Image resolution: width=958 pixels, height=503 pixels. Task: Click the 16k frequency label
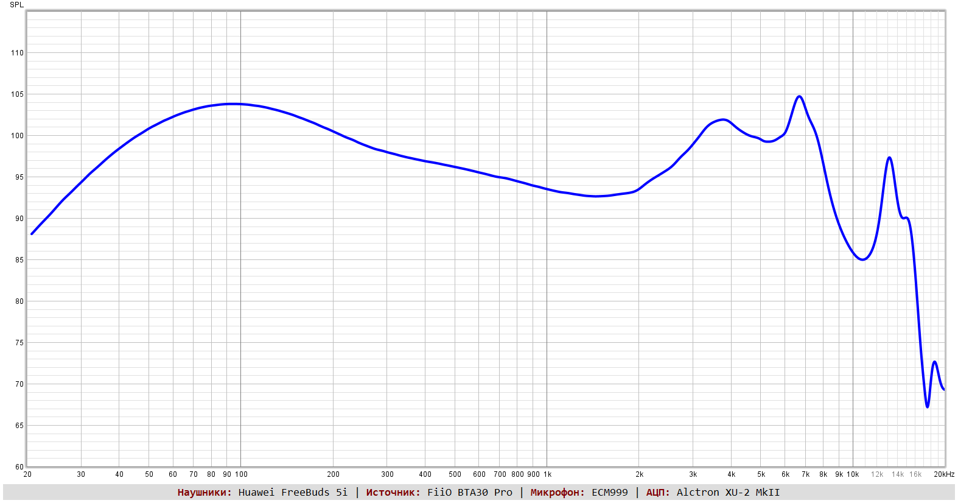pos(916,474)
